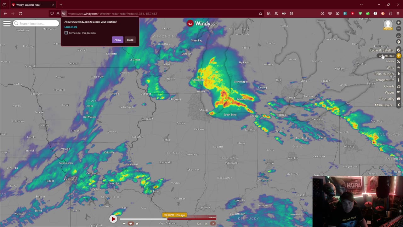Open browser settings gear icon
The width and height of the screenshot is (403, 227).
coord(291,14)
